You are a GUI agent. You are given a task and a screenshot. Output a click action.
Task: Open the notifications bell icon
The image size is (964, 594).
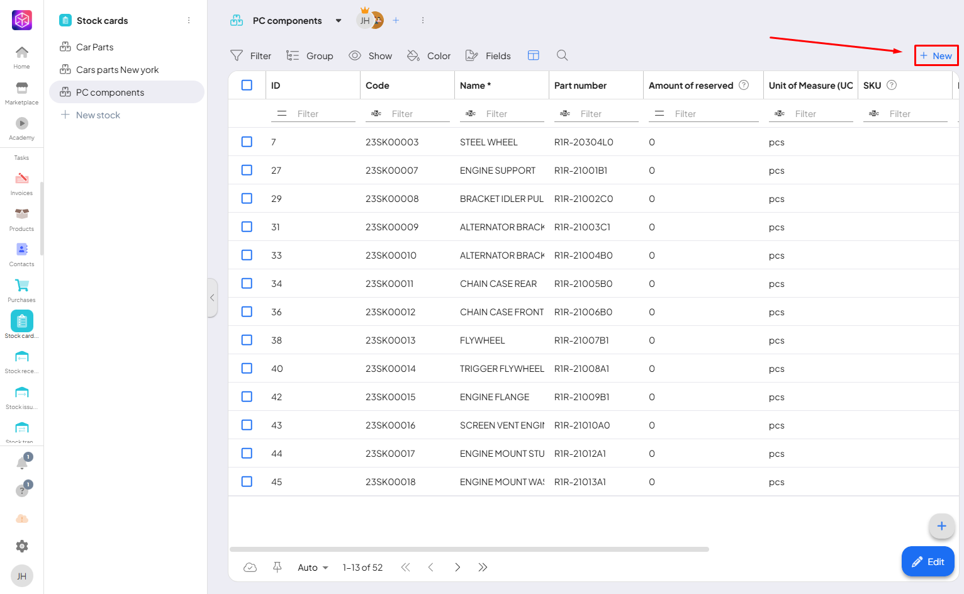coord(22,464)
